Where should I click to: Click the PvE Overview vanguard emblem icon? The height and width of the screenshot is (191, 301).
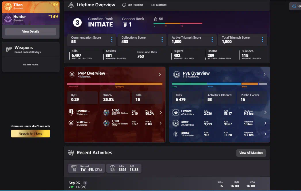177,75
